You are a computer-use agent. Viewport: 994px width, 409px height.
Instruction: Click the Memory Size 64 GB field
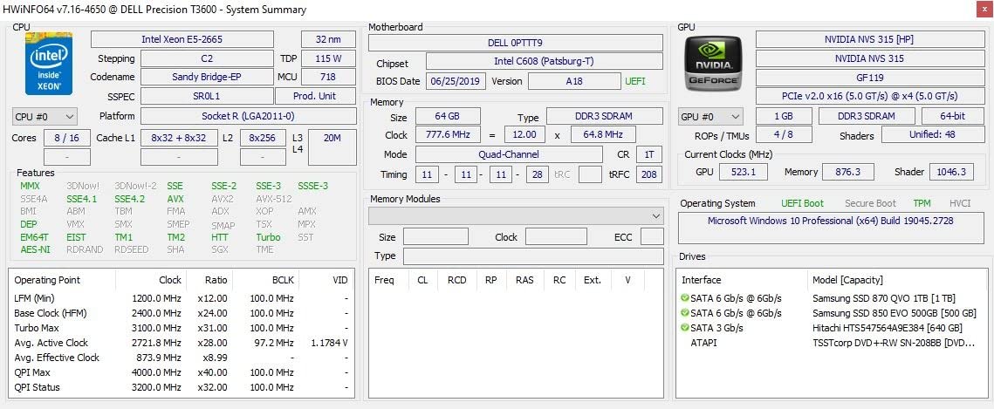(x=448, y=117)
